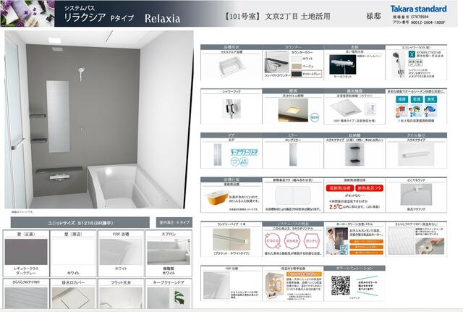Screen dimensions: 463x312
Task: Click the ceiling light photo
Action: (293, 110)
